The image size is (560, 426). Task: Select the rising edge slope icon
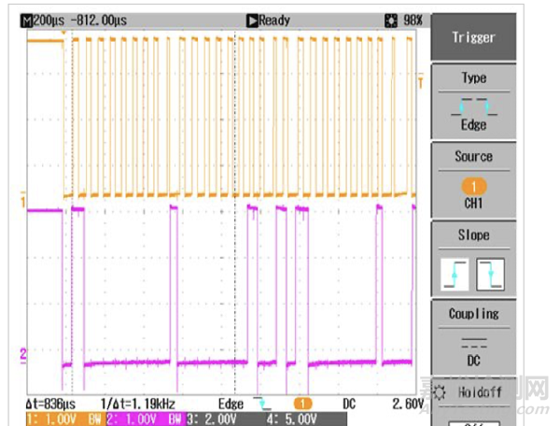[455, 273]
